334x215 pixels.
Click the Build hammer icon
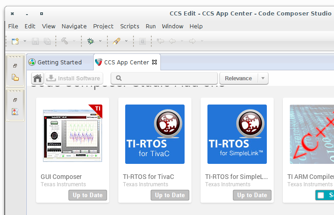64,41
